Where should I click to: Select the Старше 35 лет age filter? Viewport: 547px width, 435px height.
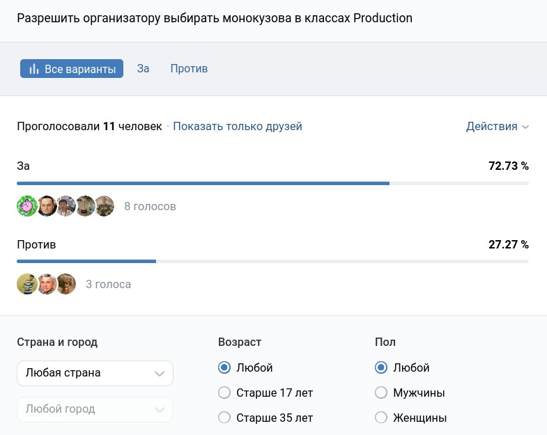pyautogui.click(x=224, y=418)
